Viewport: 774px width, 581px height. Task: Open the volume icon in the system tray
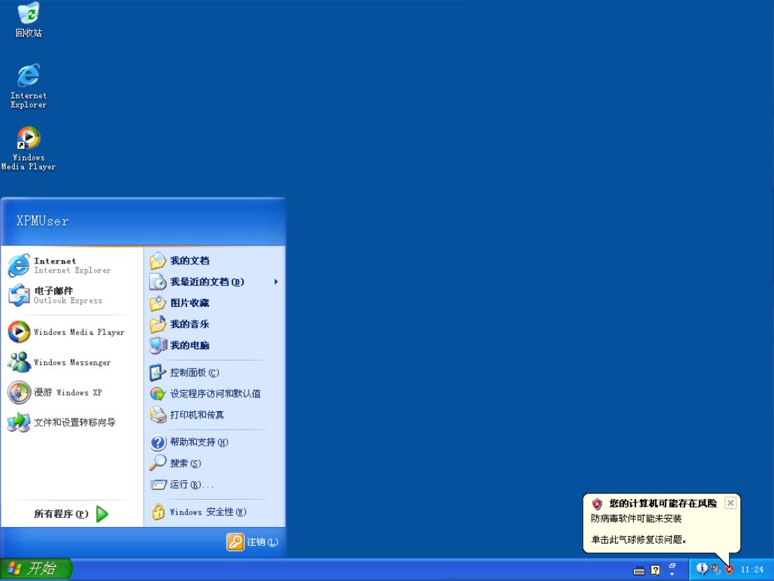(713, 569)
